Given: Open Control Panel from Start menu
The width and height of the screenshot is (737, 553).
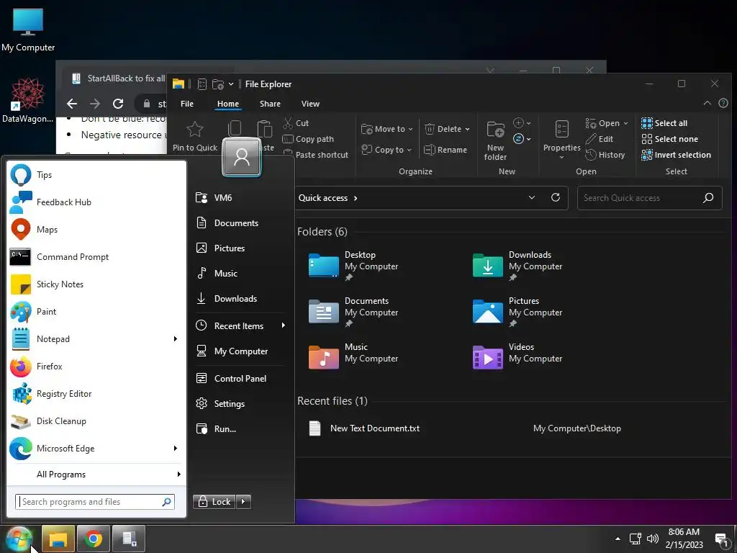Looking at the screenshot, I should click(x=240, y=379).
